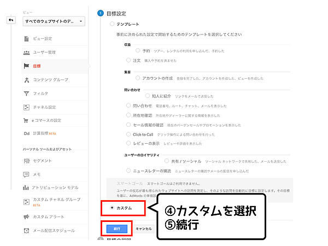Open チャネル設定 menu entry
Screen dimensions: 328x246
(45, 107)
